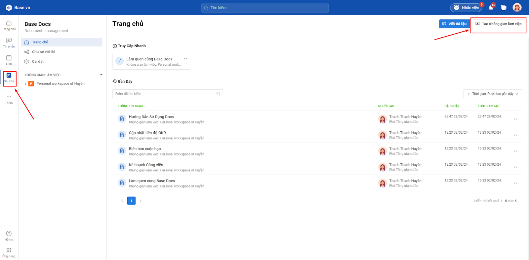
Task: Open the notification bell
Action: click(x=491, y=8)
